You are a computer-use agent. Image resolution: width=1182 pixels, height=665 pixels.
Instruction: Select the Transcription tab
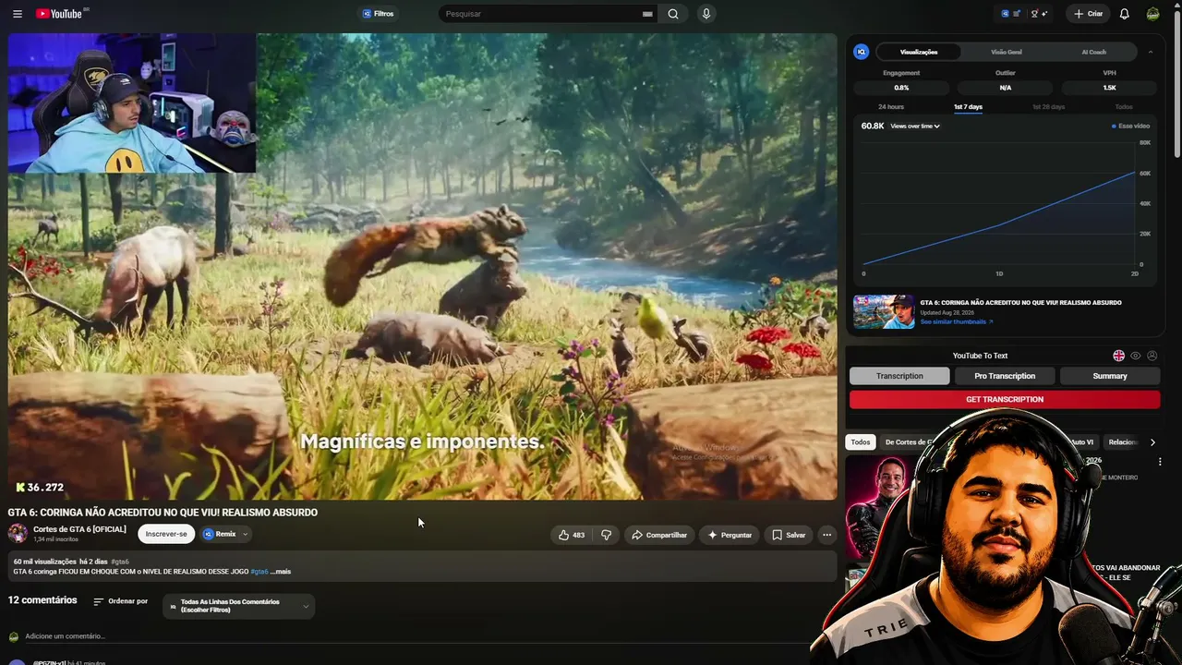(899, 376)
